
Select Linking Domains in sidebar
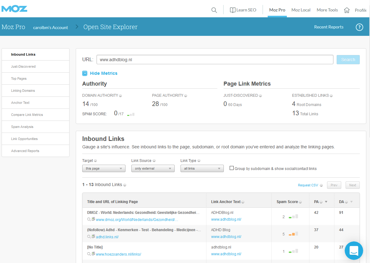tap(36, 91)
